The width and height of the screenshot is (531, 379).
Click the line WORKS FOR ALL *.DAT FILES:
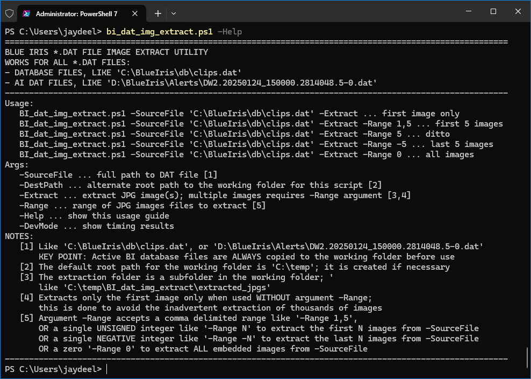click(67, 62)
